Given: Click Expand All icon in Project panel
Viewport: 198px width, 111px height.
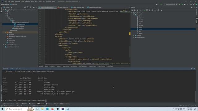Looking at the screenshot, I should pyautogui.click(x=28, y=7).
